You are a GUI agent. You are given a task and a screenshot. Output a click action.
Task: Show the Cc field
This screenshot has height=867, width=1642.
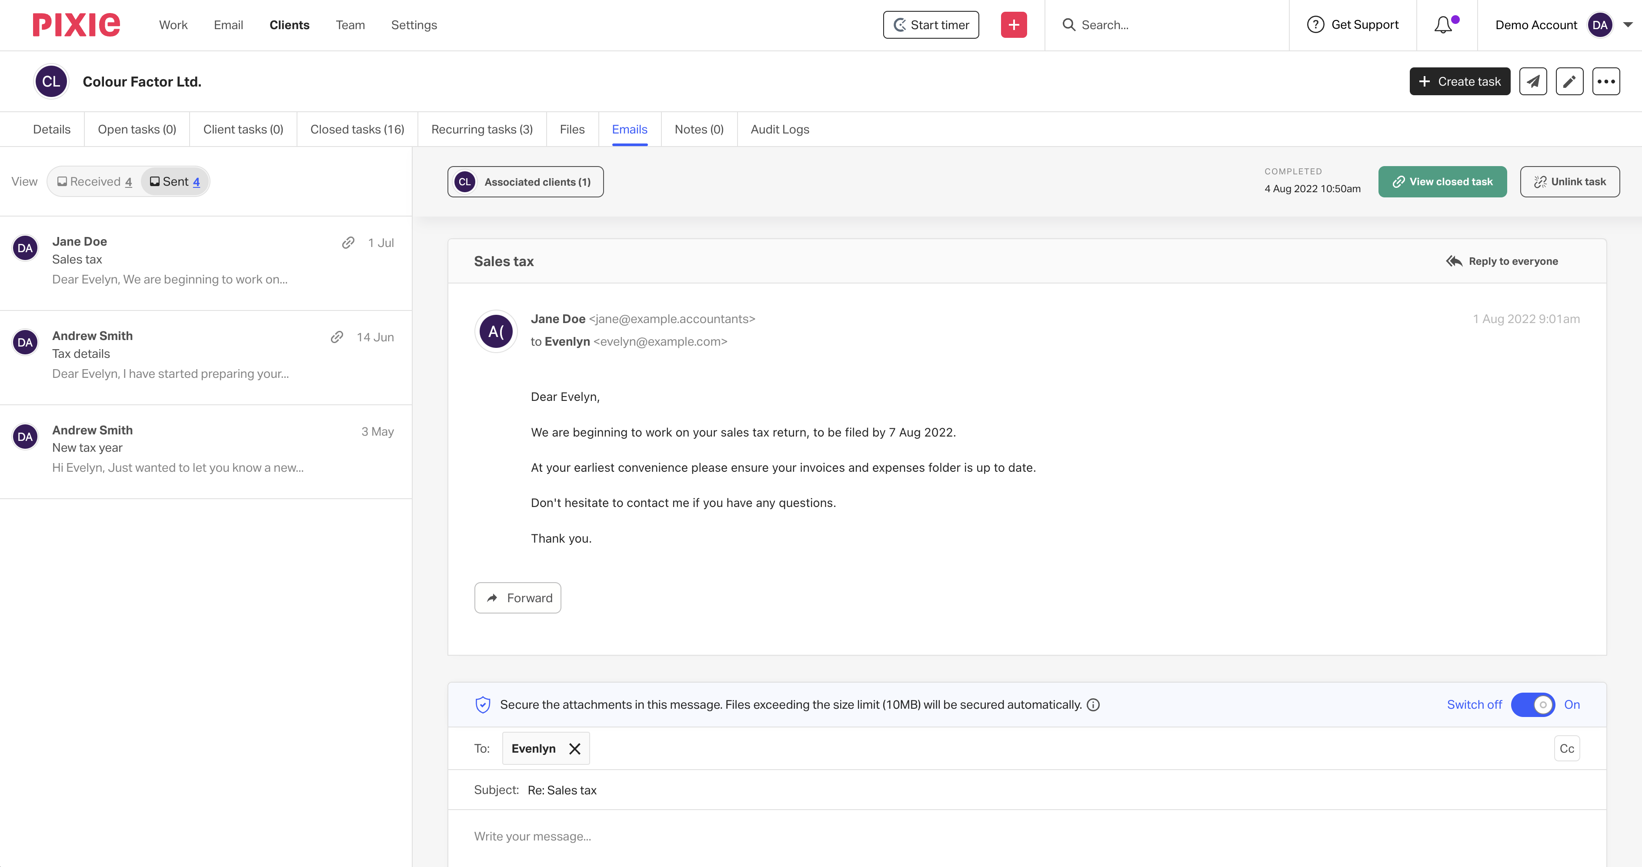1566,748
